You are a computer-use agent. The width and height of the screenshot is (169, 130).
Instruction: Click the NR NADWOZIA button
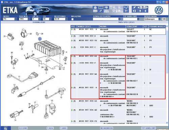[106, 128]
